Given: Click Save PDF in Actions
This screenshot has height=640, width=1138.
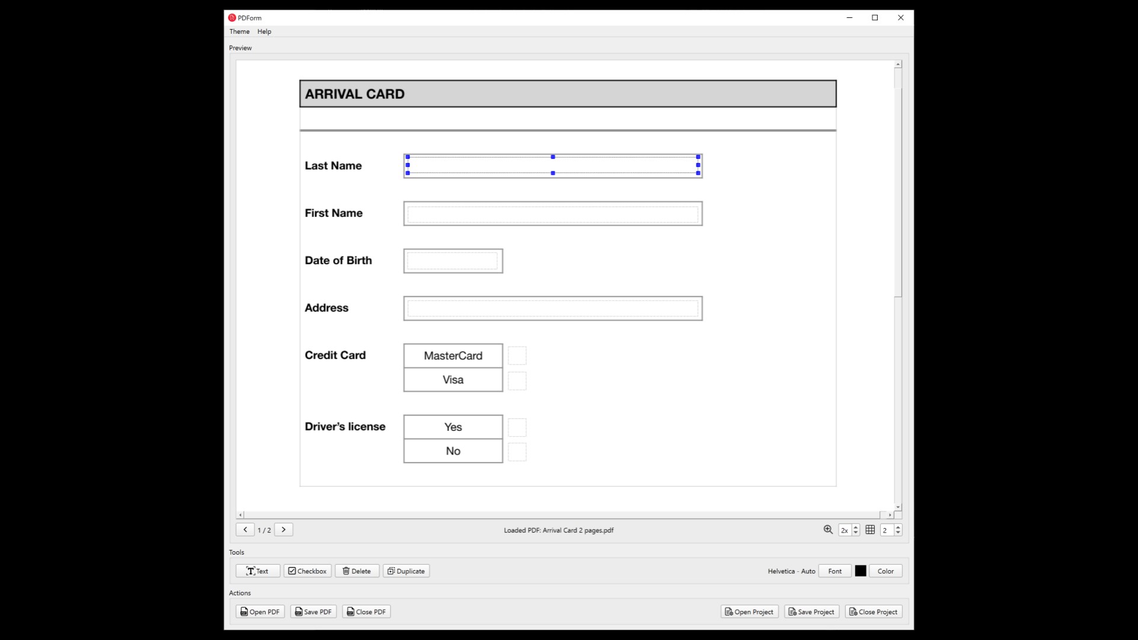Looking at the screenshot, I should click(x=313, y=612).
